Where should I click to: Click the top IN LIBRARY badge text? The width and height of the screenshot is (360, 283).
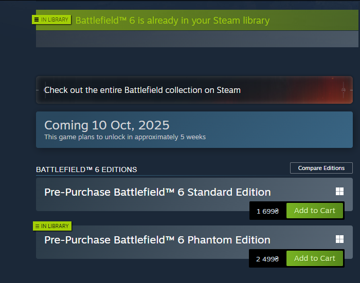55,20
